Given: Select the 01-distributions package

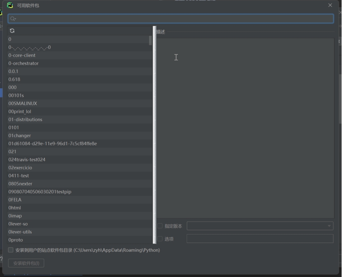Looking at the screenshot, I should click(25, 119).
